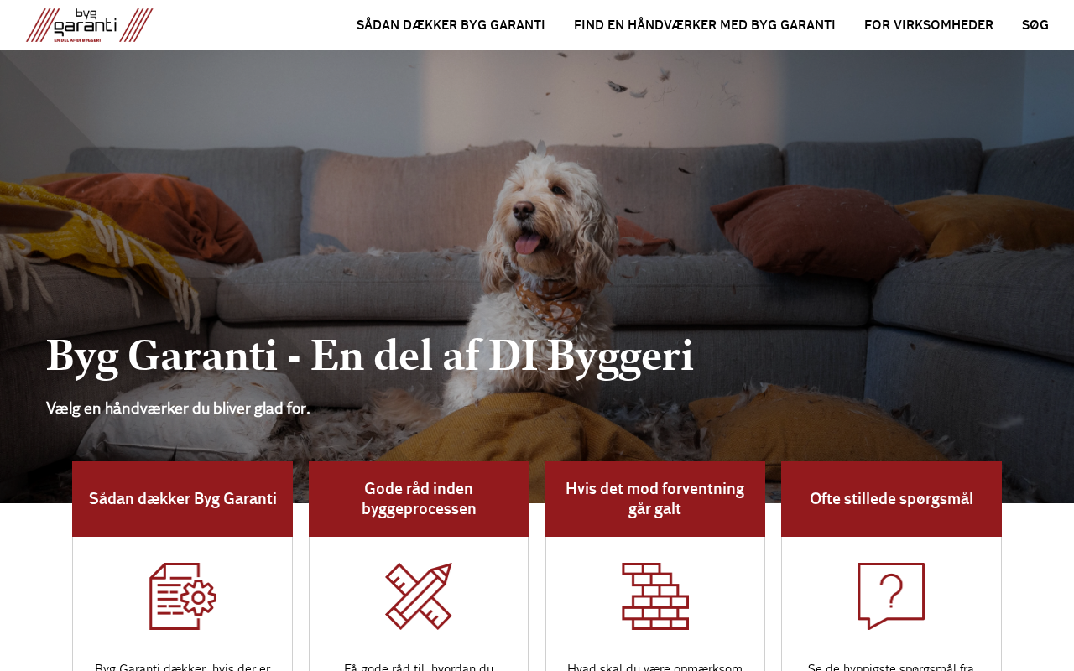Click the hero heading 'Byg Garanti - En del af DI Byggeri'

(x=370, y=356)
